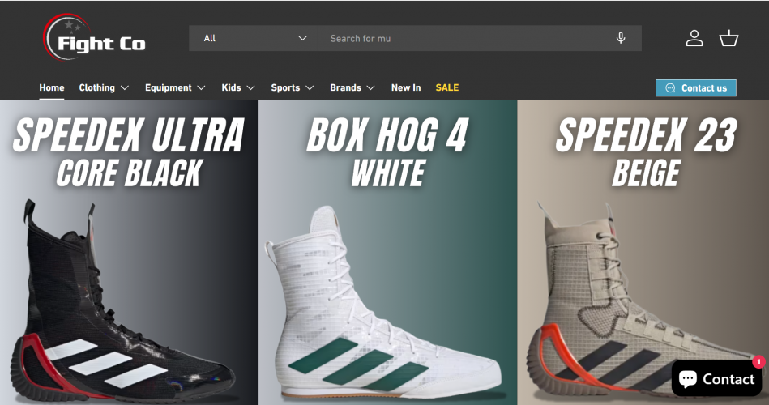
Task: Open the account login icon
Action: pyautogui.click(x=694, y=38)
